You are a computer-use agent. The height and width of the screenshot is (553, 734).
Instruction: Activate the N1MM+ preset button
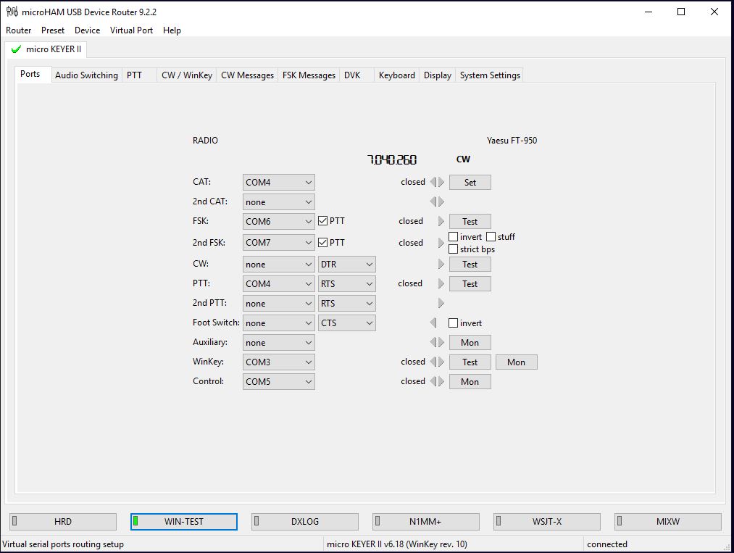pyautogui.click(x=426, y=522)
